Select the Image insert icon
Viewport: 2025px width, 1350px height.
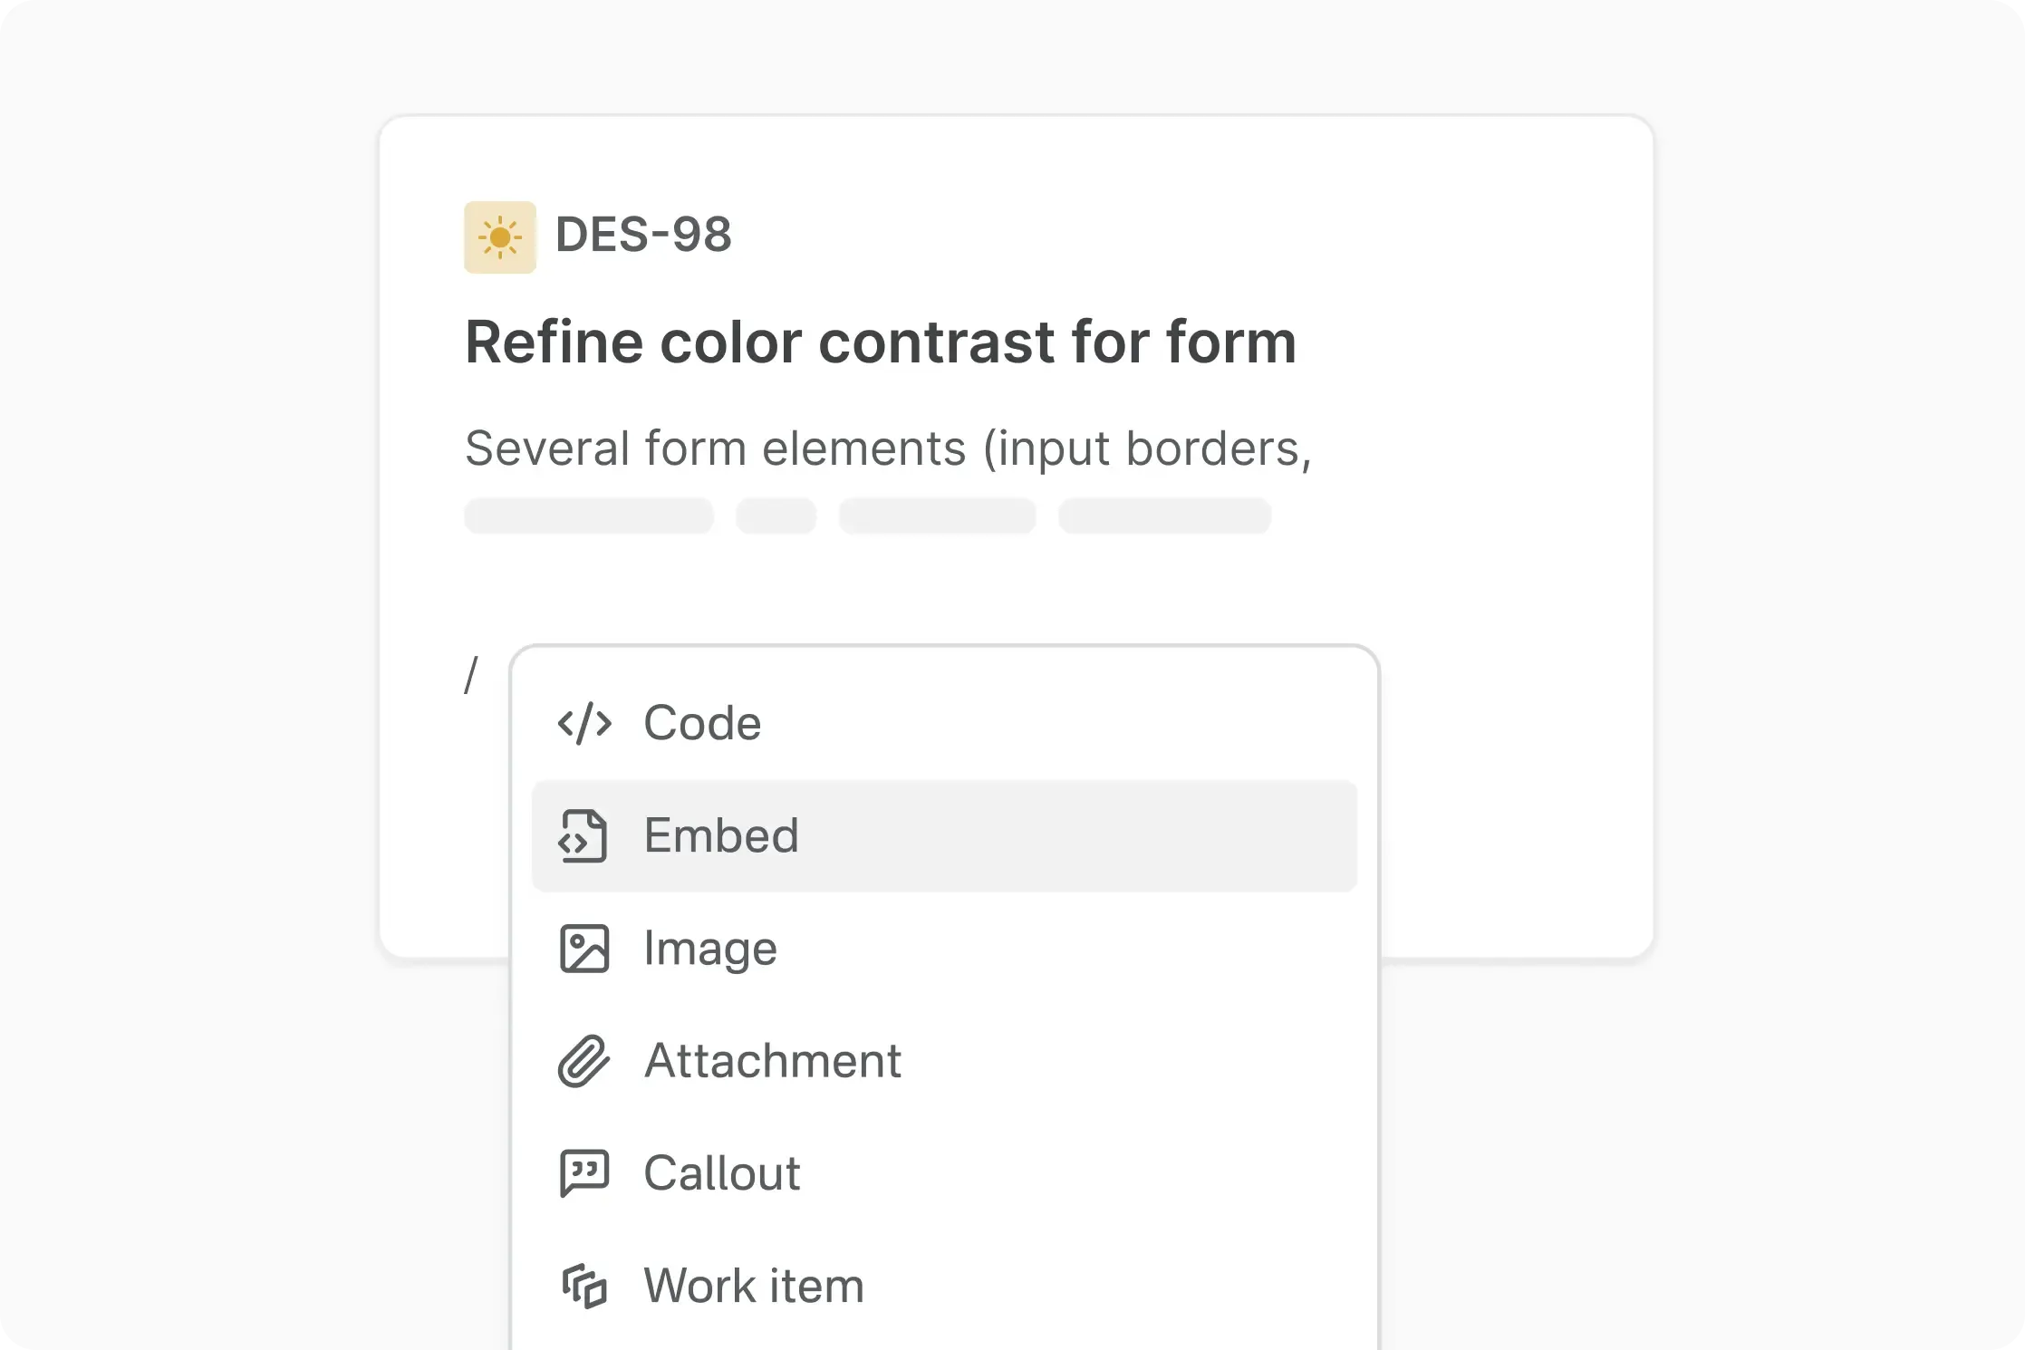tap(584, 949)
